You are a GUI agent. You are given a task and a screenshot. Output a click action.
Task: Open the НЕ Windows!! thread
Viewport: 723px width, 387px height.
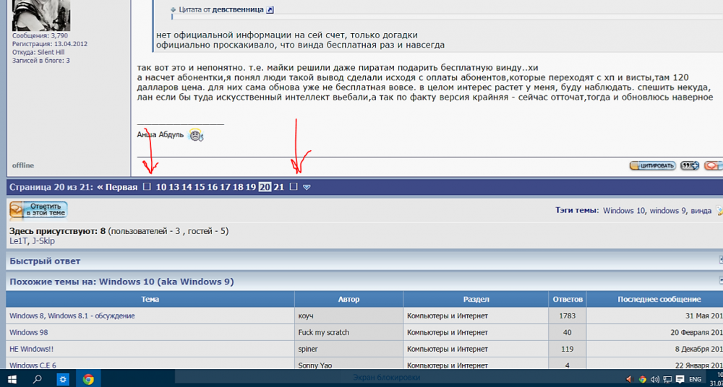31,349
